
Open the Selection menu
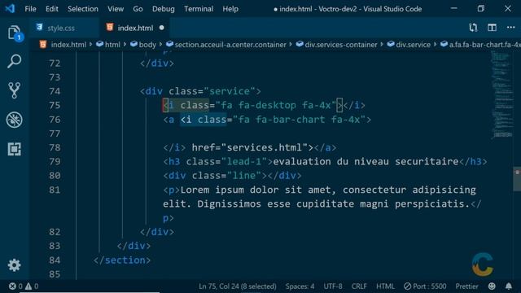click(x=83, y=9)
